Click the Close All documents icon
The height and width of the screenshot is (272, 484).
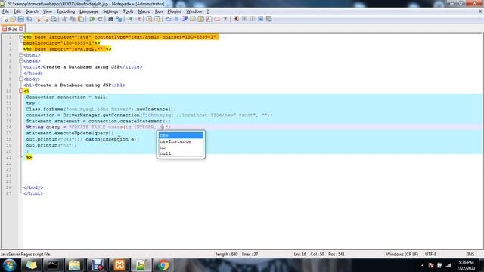pyautogui.click(x=46, y=19)
